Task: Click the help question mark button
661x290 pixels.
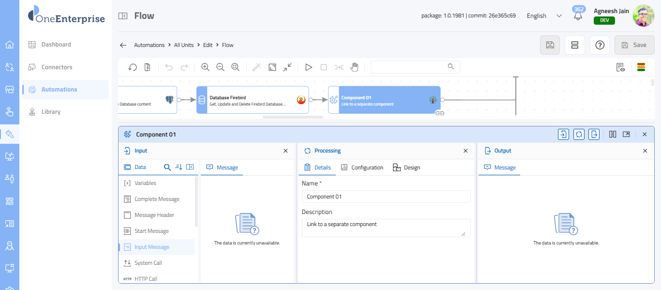Action: pos(600,45)
